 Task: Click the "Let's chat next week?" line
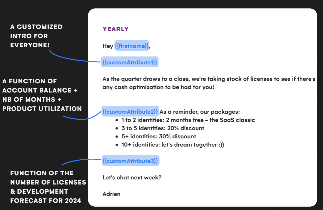point(132,177)
